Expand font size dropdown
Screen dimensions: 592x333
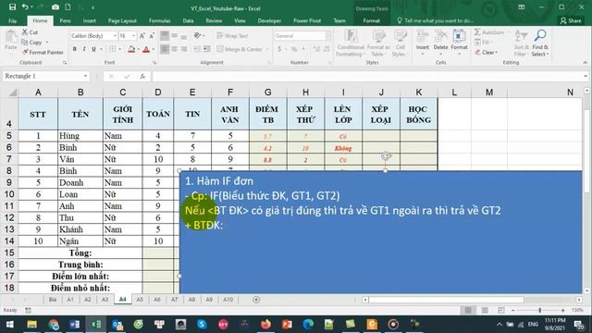click(133, 36)
